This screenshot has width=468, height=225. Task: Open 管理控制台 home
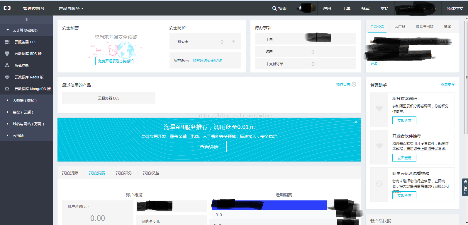click(34, 8)
